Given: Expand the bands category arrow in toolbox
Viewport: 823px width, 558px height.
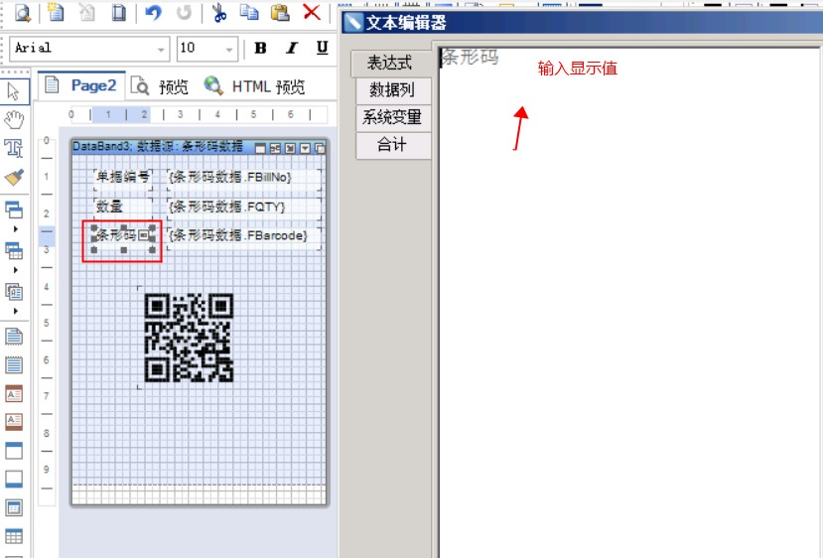Looking at the screenshot, I should coord(15,229).
